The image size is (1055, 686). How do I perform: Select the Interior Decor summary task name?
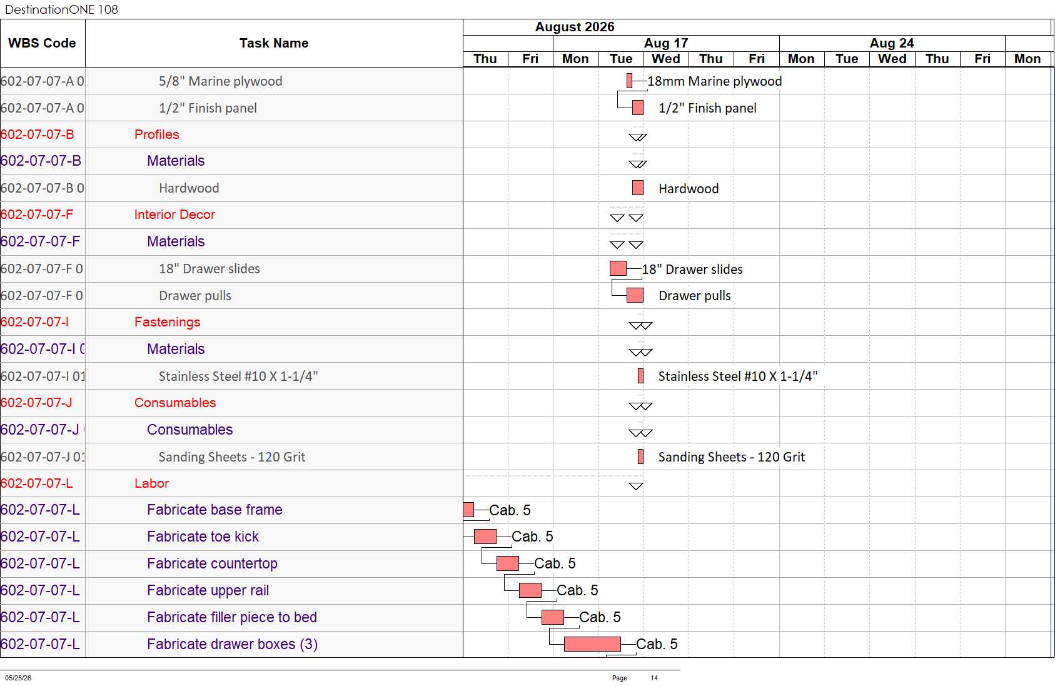pos(174,214)
